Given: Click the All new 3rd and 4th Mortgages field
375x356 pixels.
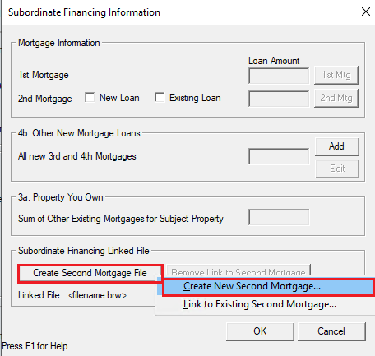Looking at the screenshot, I should (x=279, y=156).
